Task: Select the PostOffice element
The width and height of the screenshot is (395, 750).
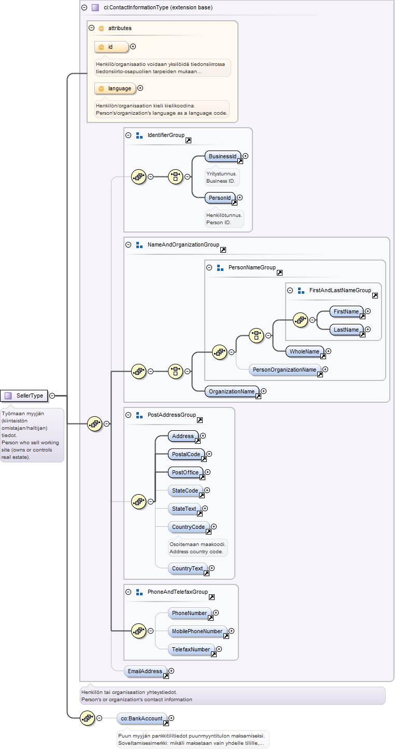Action: [186, 472]
